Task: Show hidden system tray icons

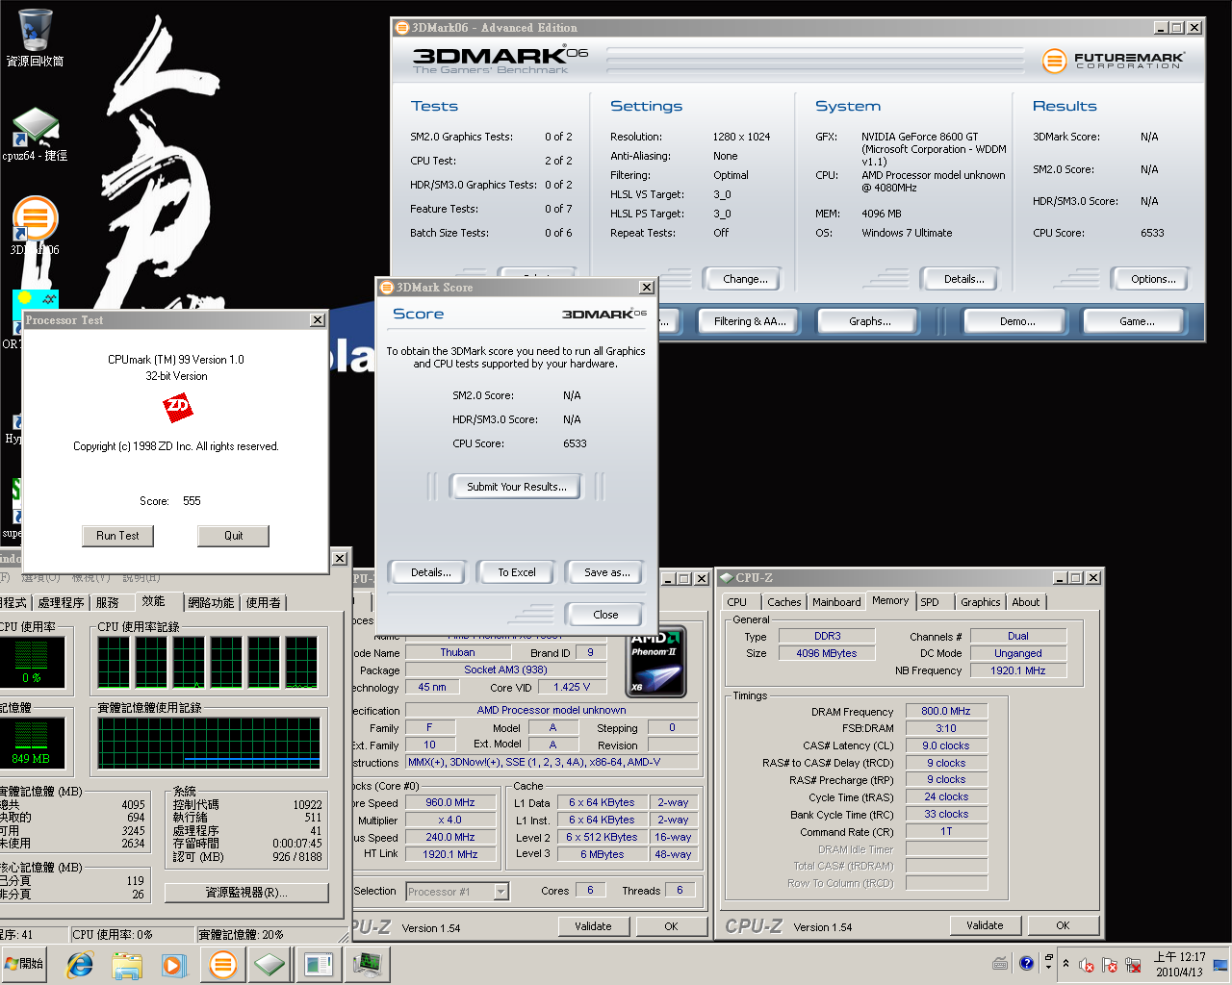Action: click(1065, 963)
